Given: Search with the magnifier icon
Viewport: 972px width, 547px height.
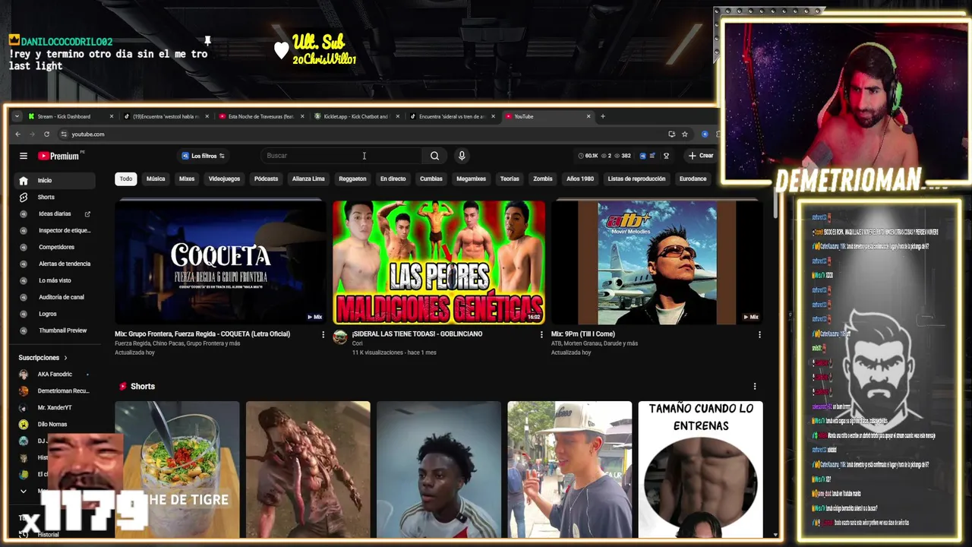Looking at the screenshot, I should tap(434, 156).
